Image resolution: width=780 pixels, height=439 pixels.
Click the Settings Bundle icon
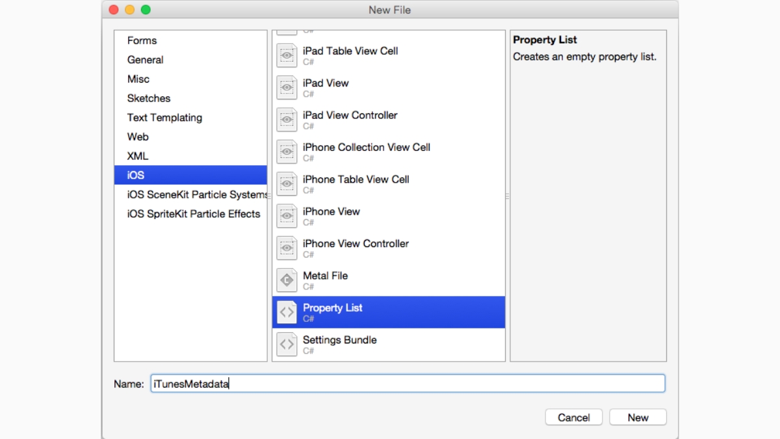(287, 345)
